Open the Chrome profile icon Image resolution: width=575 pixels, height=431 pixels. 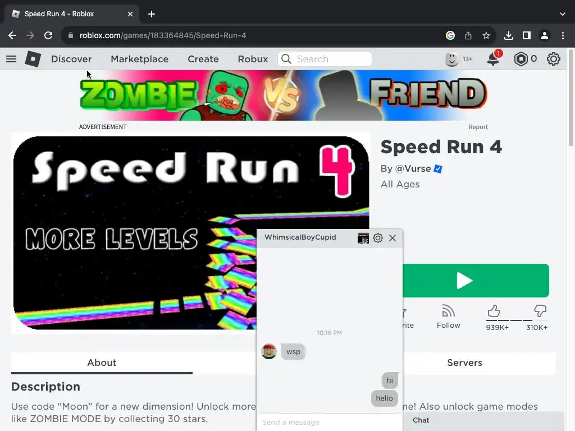coord(545,35)
